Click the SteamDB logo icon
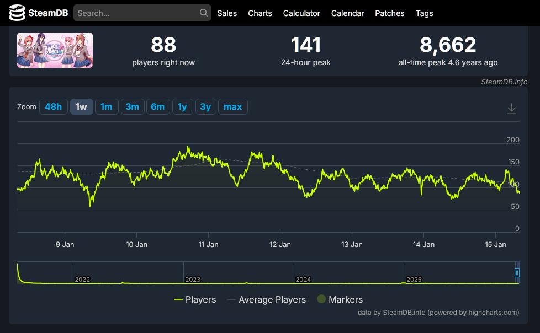Screen dimensions: 540x333 pyautogui.click(x=17, y=13)
